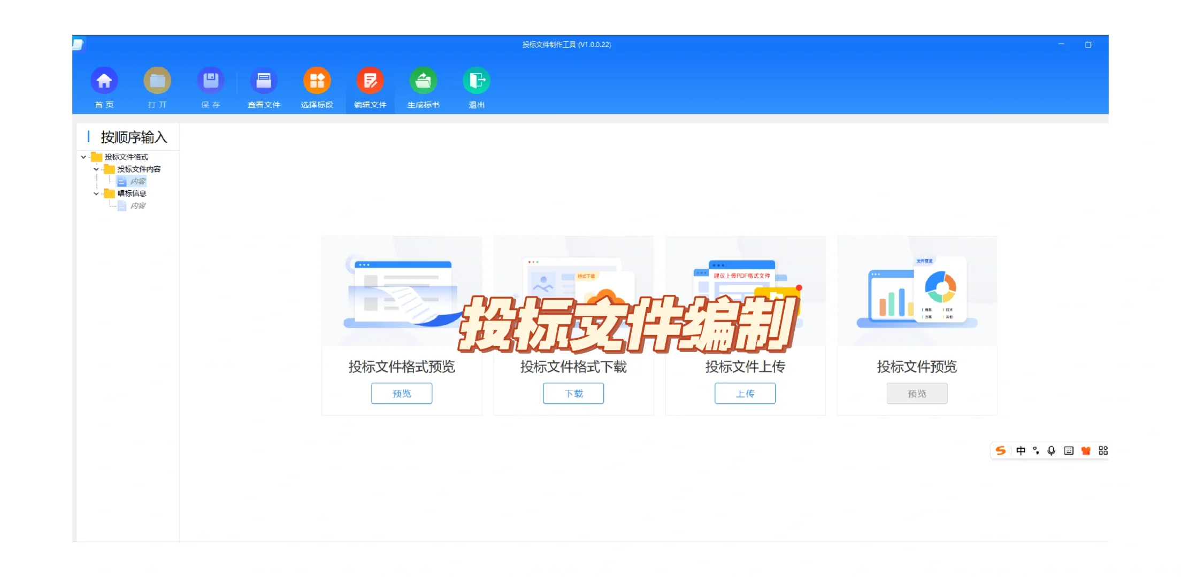Collapse the 投标文件内容 folder chevron
The image size is (1181, 577).
[95, 169]
